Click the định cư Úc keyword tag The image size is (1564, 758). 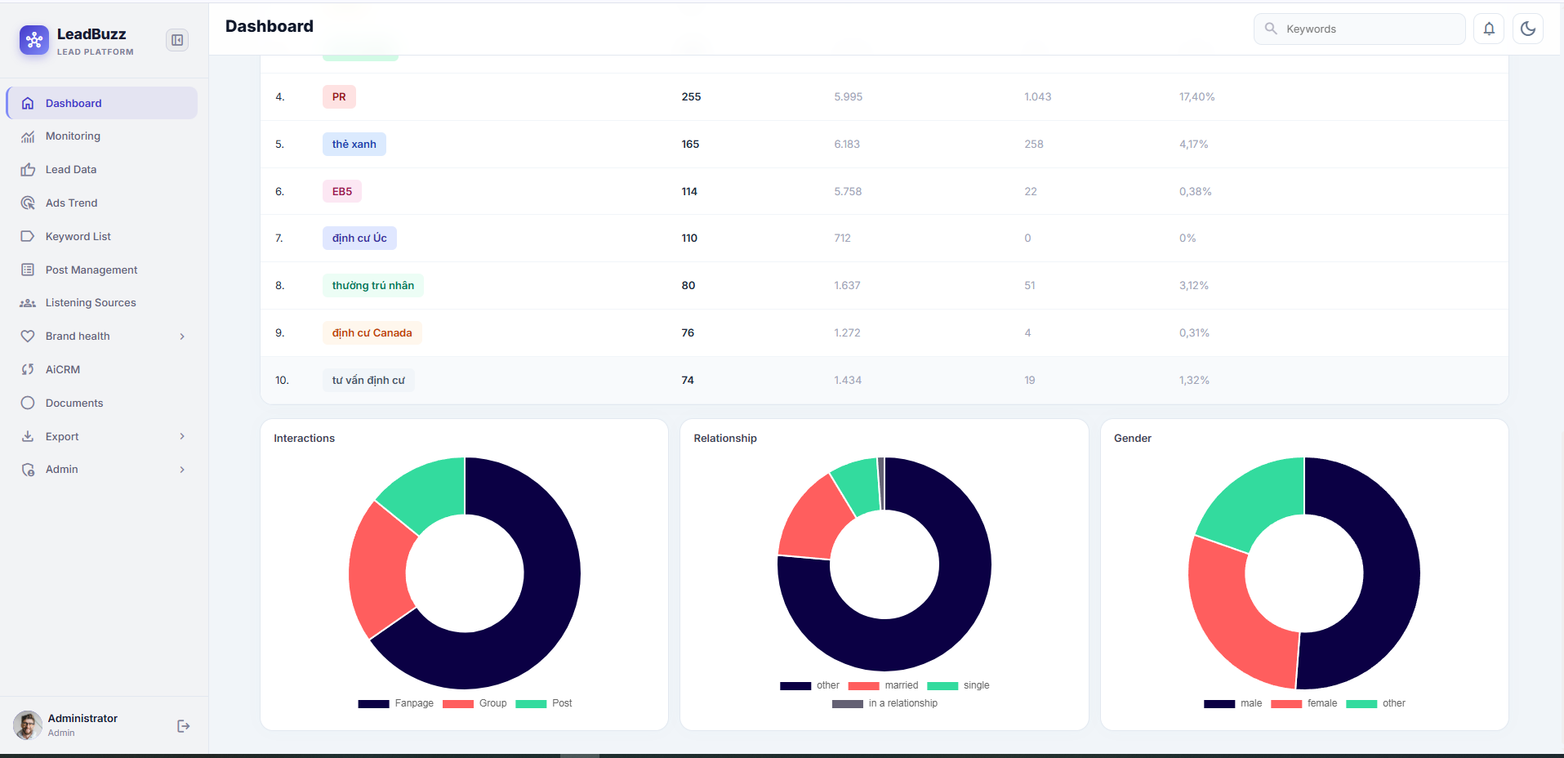click(359, 238)
